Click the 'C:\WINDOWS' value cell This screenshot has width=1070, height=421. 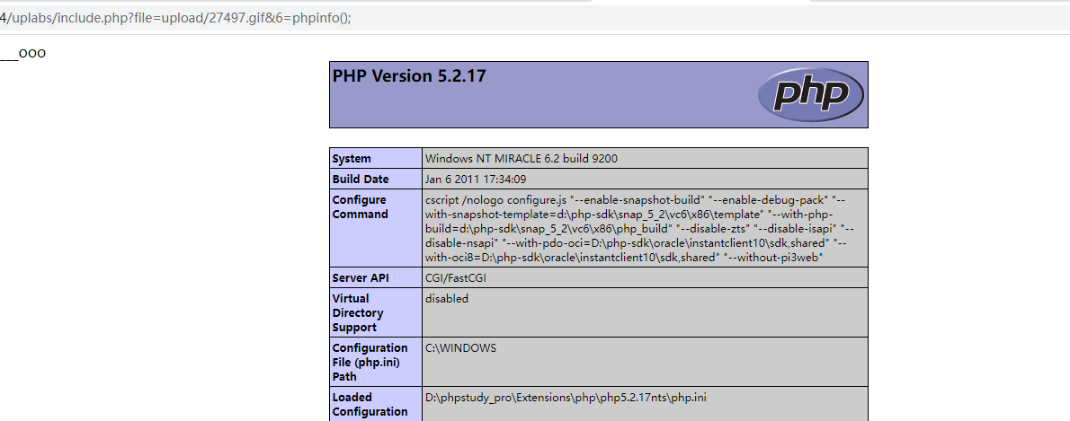pyautogui.click(x=646, y=362)
